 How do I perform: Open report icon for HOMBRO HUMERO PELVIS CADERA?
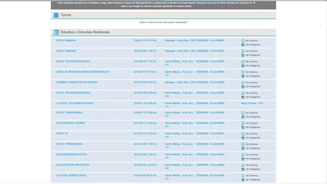[x=243, y=83]
